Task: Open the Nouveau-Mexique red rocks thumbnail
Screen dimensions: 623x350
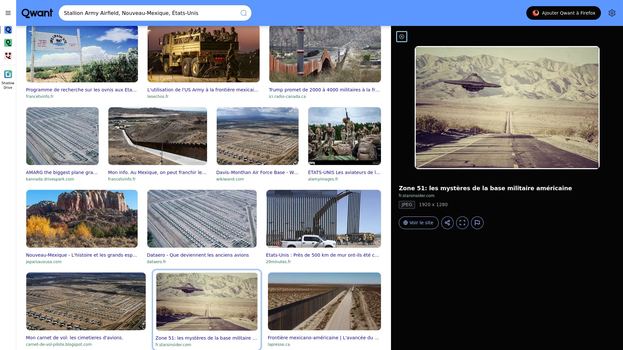Action: (x=82, y=219)
